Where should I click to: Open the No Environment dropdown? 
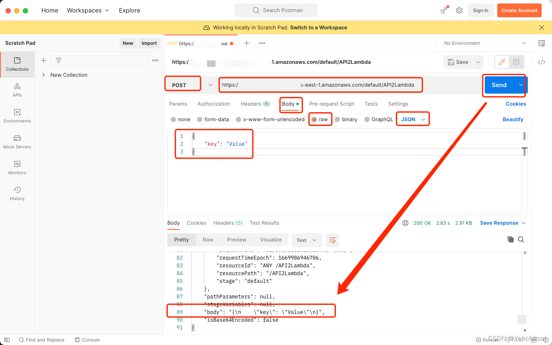pyautogui.click(x=485, y=43)
